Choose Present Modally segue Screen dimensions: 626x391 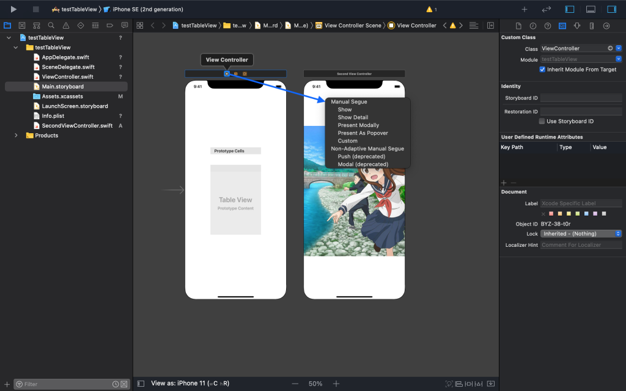pos(358,125)
